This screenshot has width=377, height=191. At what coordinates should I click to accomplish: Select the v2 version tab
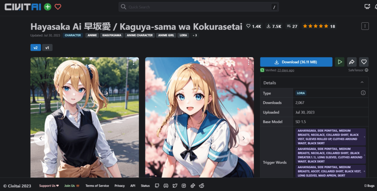36,48
